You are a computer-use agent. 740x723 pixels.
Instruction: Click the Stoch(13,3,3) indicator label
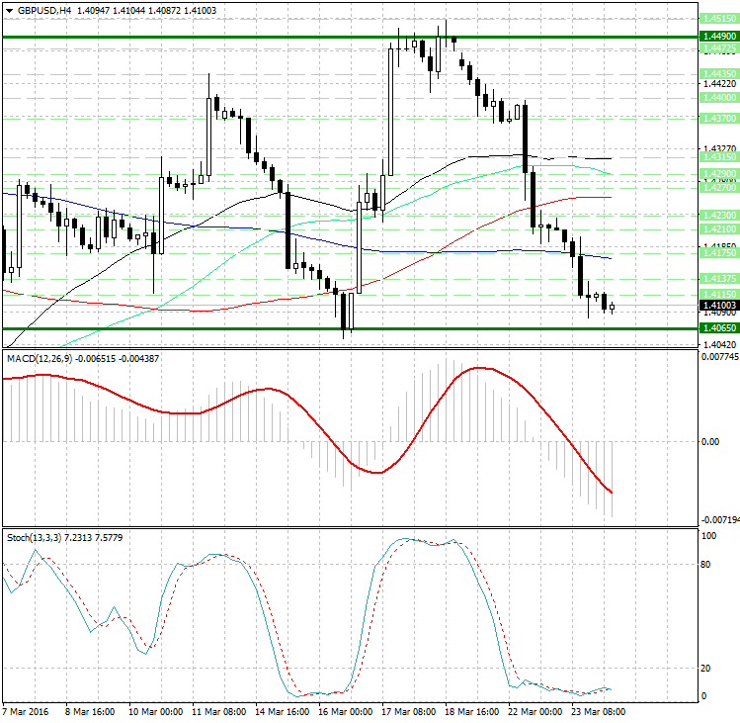35,537
